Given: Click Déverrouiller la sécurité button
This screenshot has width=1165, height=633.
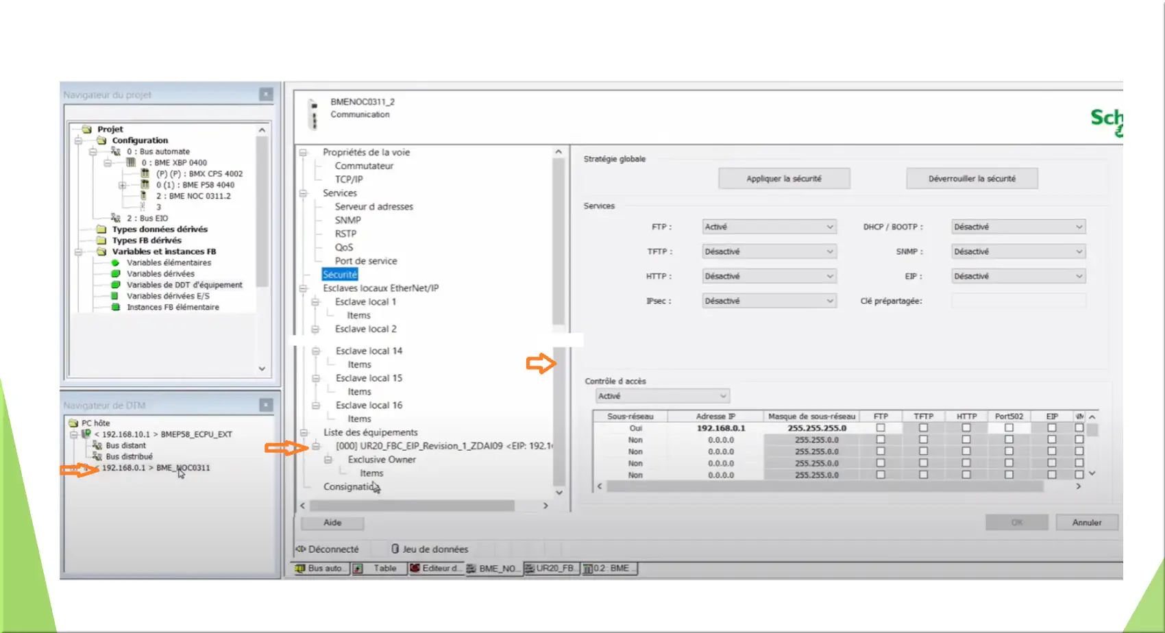Looking at the screenshot, I should point(972,179).
